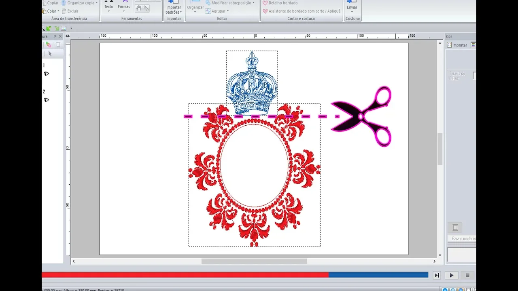Click the redo arrow icon
Screen dimensions: 518x291
(x=57, y=28)
